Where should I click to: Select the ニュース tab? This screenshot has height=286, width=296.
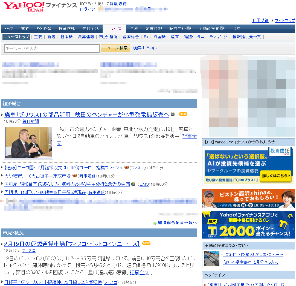(114, 29)
